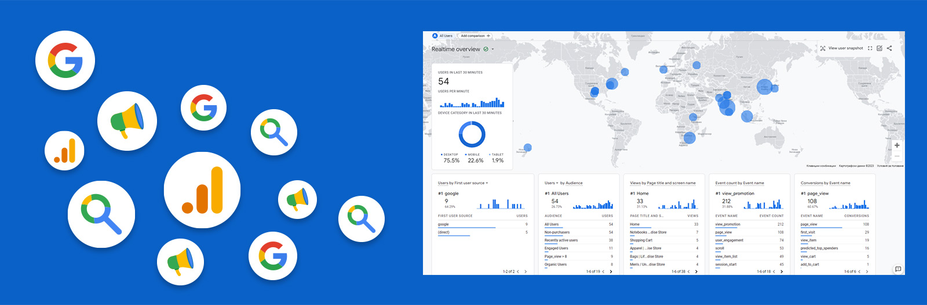Select the user_engagement event row
The height and width of the screenshot is (305, 927).
(749, 241)
